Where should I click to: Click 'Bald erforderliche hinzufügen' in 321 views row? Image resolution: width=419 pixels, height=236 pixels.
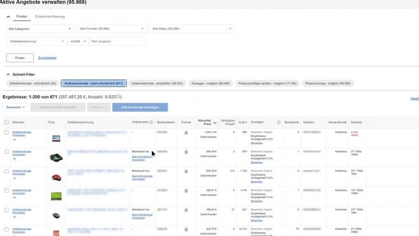[142, 216]
